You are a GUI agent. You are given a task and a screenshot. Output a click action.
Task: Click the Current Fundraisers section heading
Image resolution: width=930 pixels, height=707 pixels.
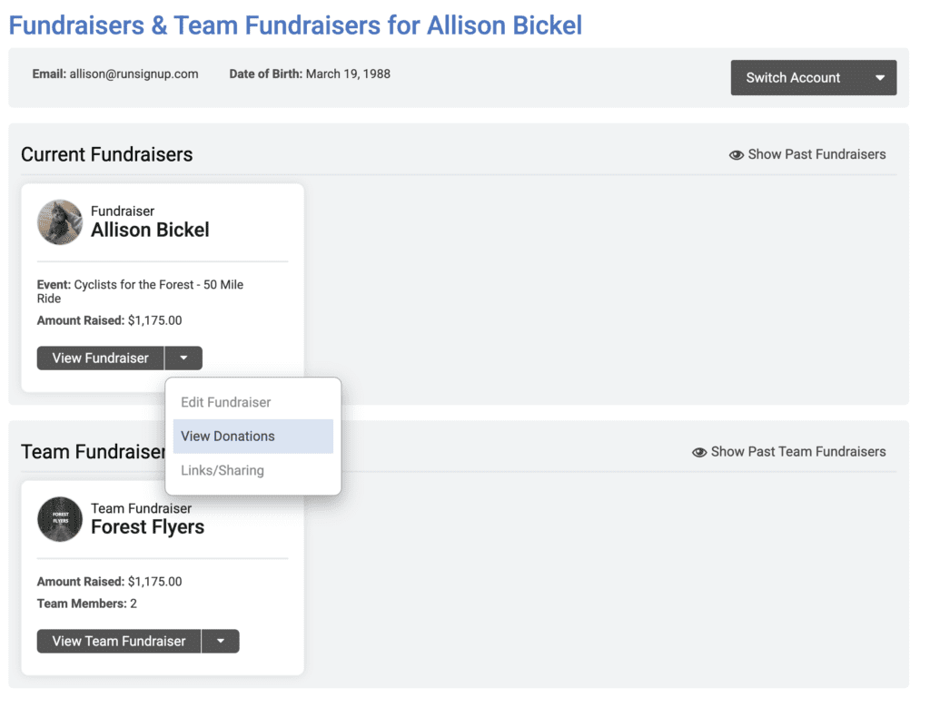(x=107, y=154)
